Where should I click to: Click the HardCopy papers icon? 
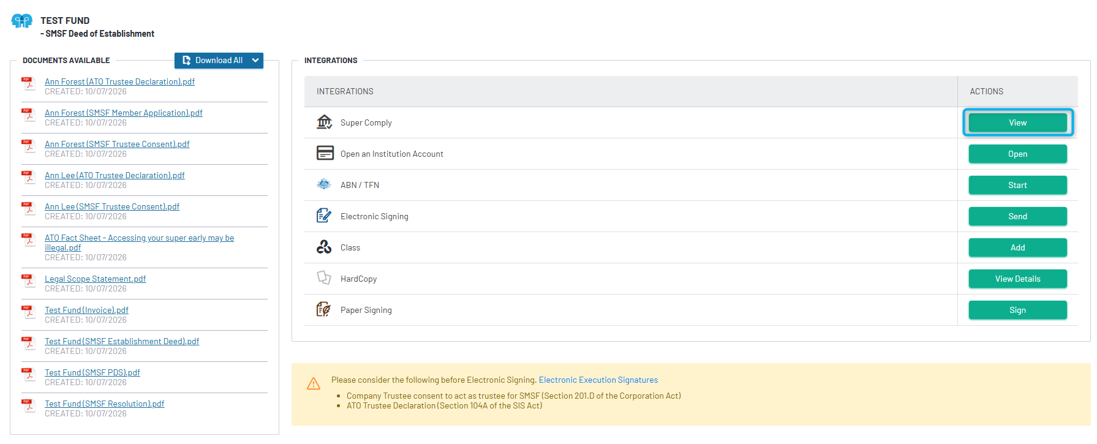[324, 278]
